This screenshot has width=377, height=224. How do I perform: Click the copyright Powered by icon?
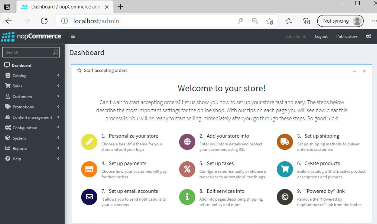(x=285, y=197)
